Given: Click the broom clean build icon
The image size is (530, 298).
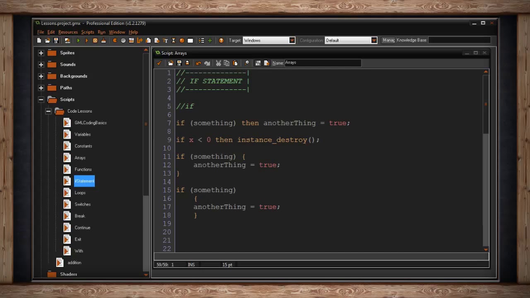Looking at the screenshot, I should [104, 40].
